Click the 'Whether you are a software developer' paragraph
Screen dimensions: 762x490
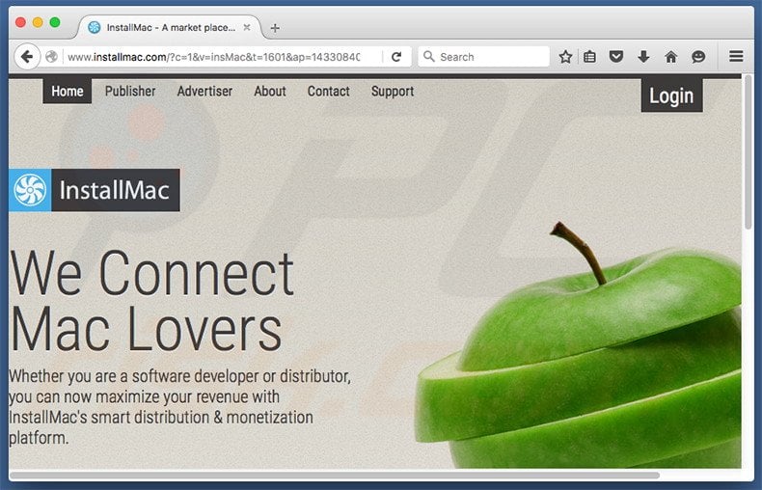(179, 407)
